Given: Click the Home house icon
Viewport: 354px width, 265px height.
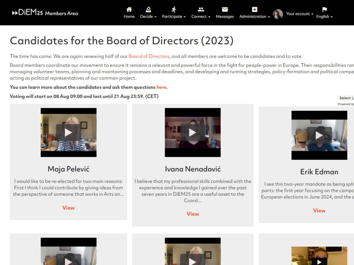Looking at the screenshot, I should pyautogui.click(x=129, y=10).
